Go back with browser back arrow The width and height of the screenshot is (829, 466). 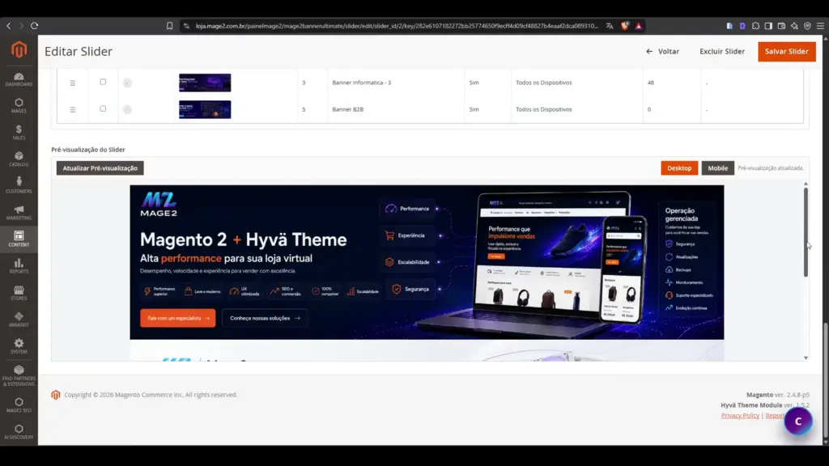point(8,26)
